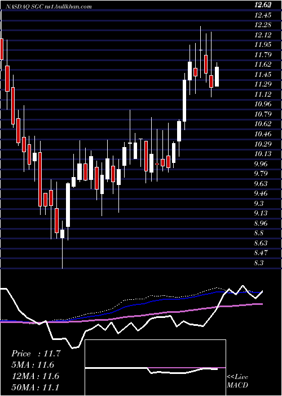Click the 9.96 price axis label

point(261,163)
